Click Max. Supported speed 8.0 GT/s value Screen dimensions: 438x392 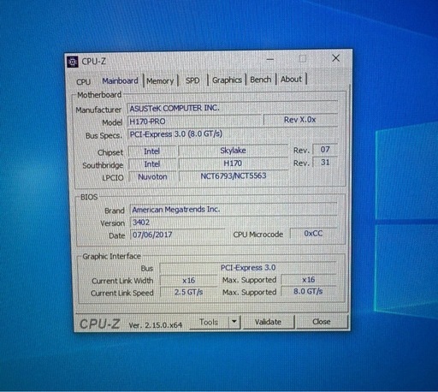coord(308,291)
